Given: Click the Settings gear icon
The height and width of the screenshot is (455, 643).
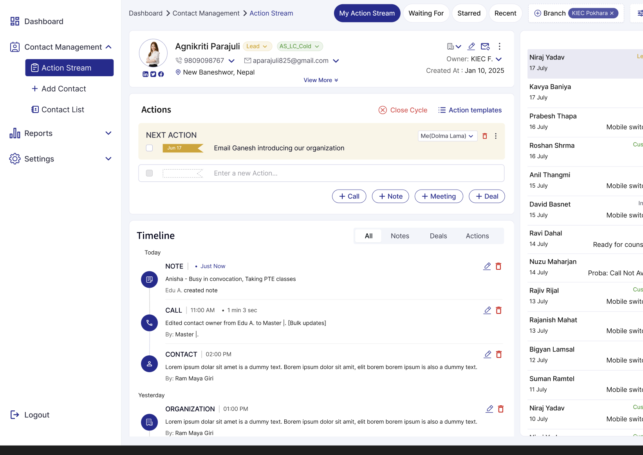Looking at the screenshot, I should point(15,159).
